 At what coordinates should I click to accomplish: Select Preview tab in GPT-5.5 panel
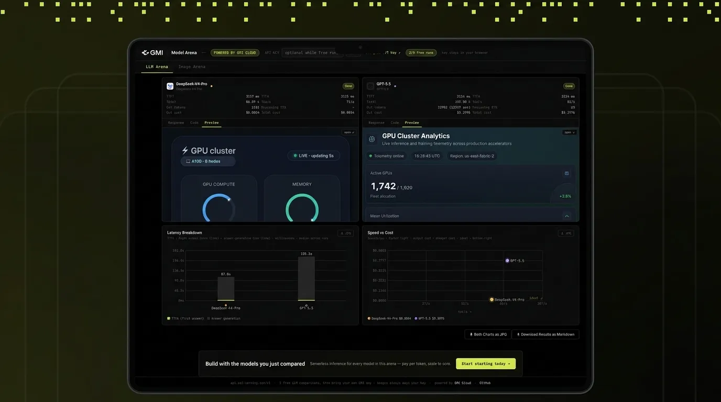pyautogui.click(x=412, y=123)
